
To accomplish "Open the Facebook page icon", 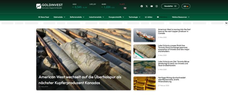I will [142, 6].
